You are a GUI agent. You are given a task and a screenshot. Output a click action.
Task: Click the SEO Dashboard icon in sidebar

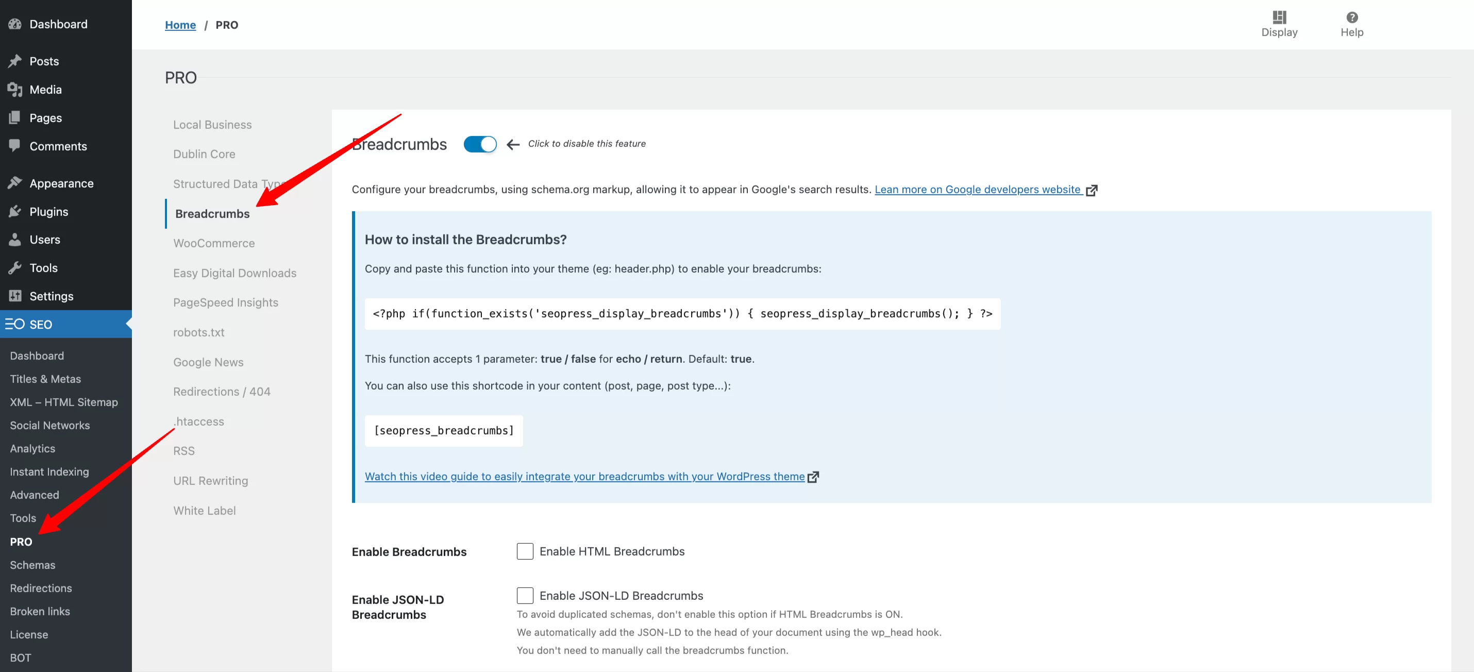(36, 355)
